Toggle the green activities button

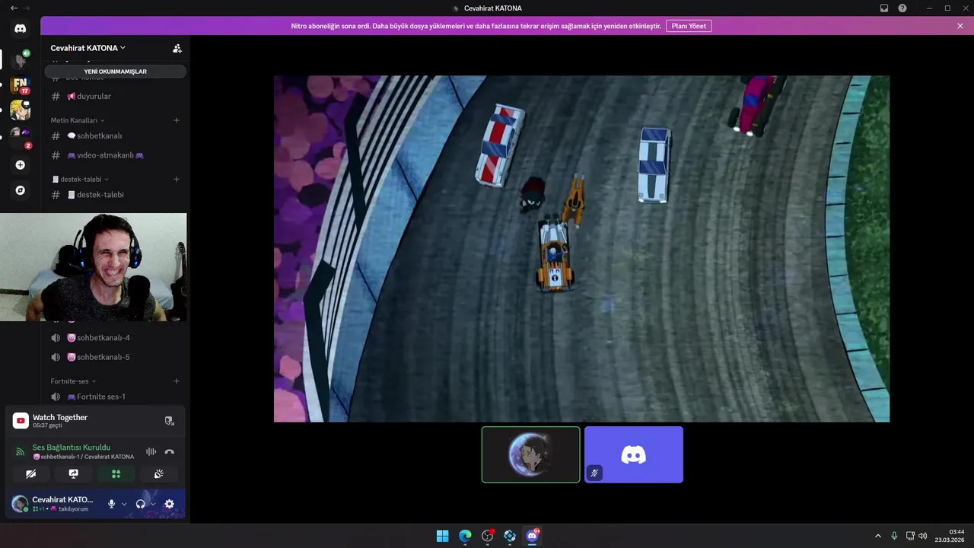point(116,473)
